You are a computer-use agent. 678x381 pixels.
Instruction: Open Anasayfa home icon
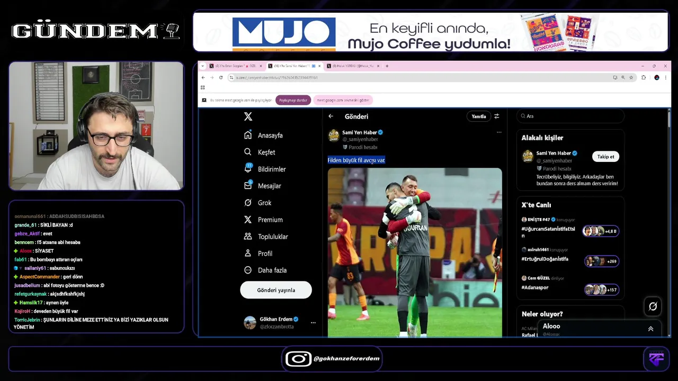248,135
